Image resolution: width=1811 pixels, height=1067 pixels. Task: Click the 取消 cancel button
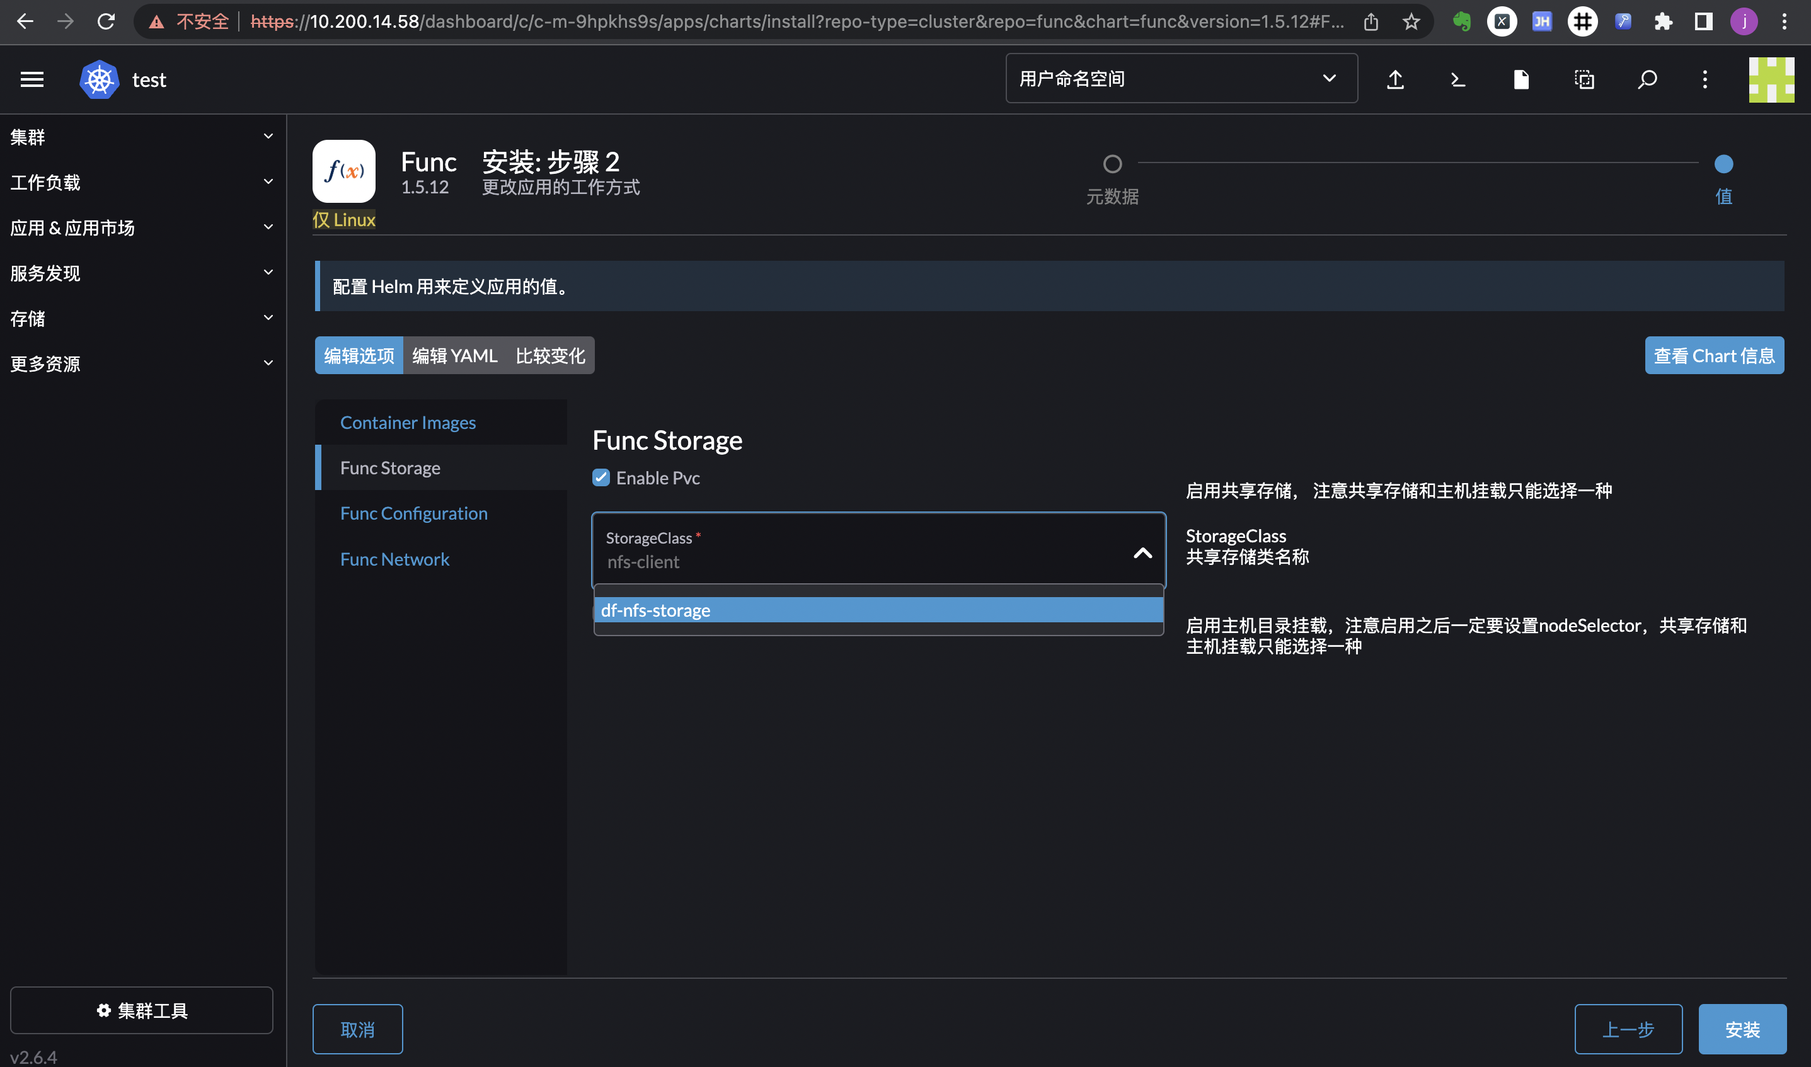(357, 1029)
